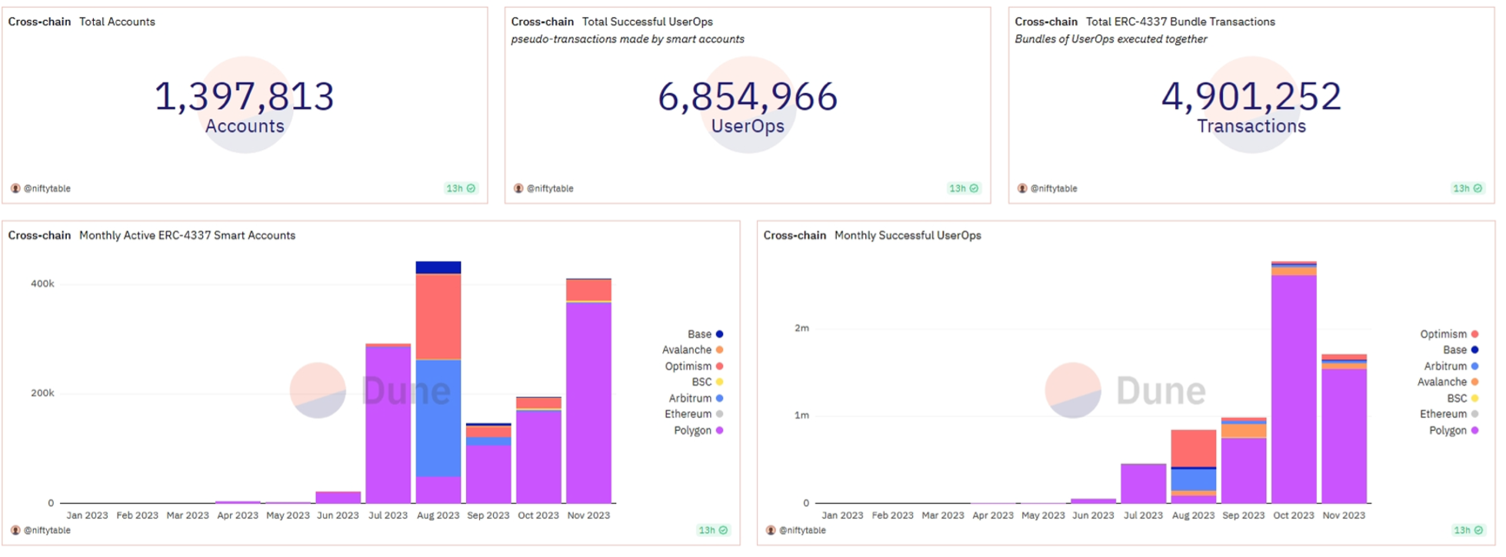Click the Dune logo watermark in the Monthly Successful UserOps chart
1506x557 pixels.
point(1125,391)
